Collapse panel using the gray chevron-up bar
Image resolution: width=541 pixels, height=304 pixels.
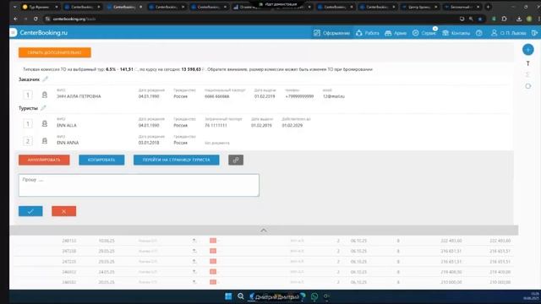264,231
